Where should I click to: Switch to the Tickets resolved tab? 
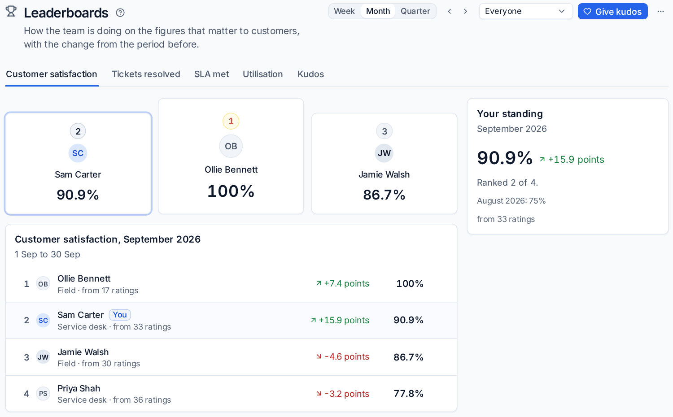pos(146,74)
